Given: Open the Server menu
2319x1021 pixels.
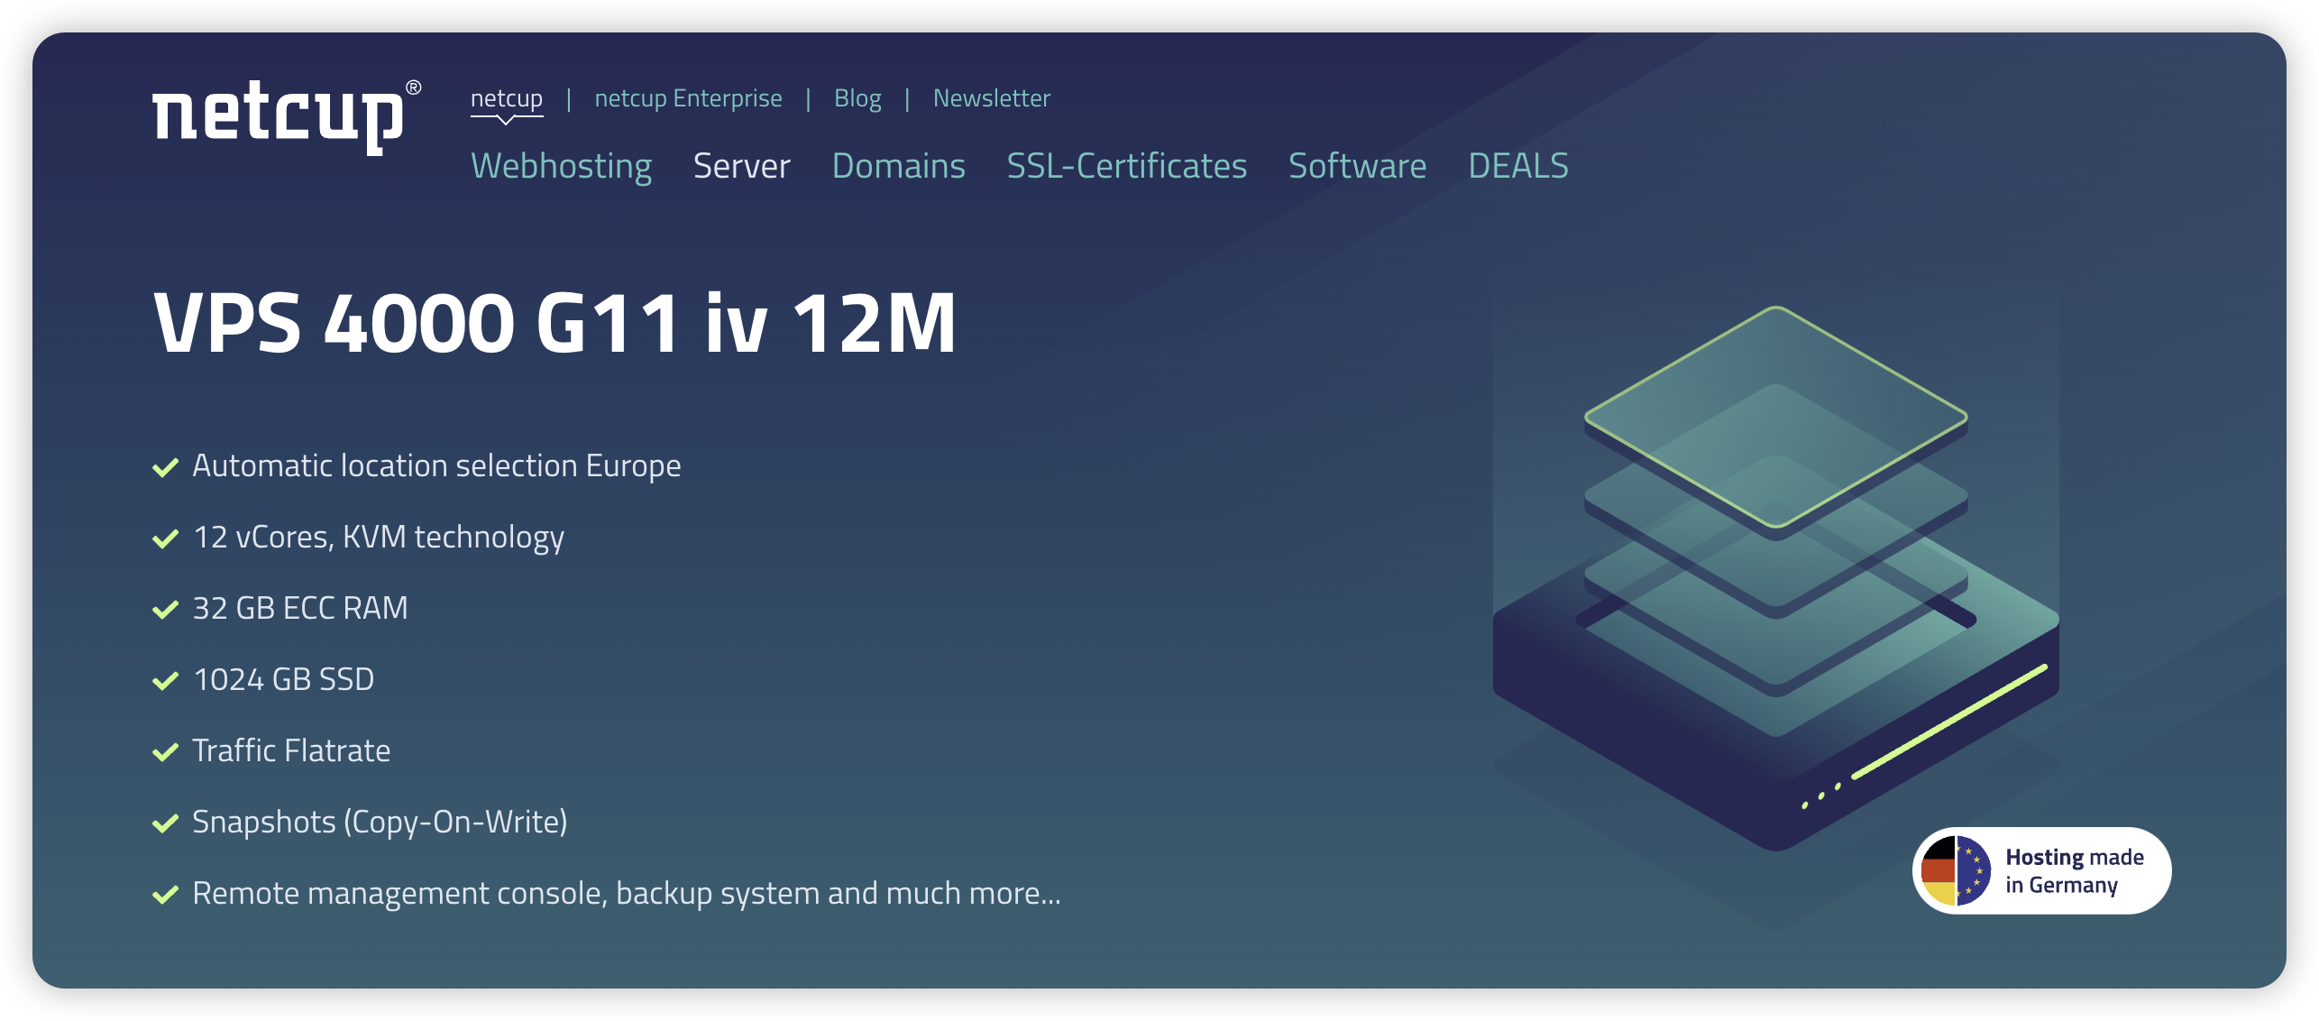Looking at the screenshot, I should tap(741, 166).
